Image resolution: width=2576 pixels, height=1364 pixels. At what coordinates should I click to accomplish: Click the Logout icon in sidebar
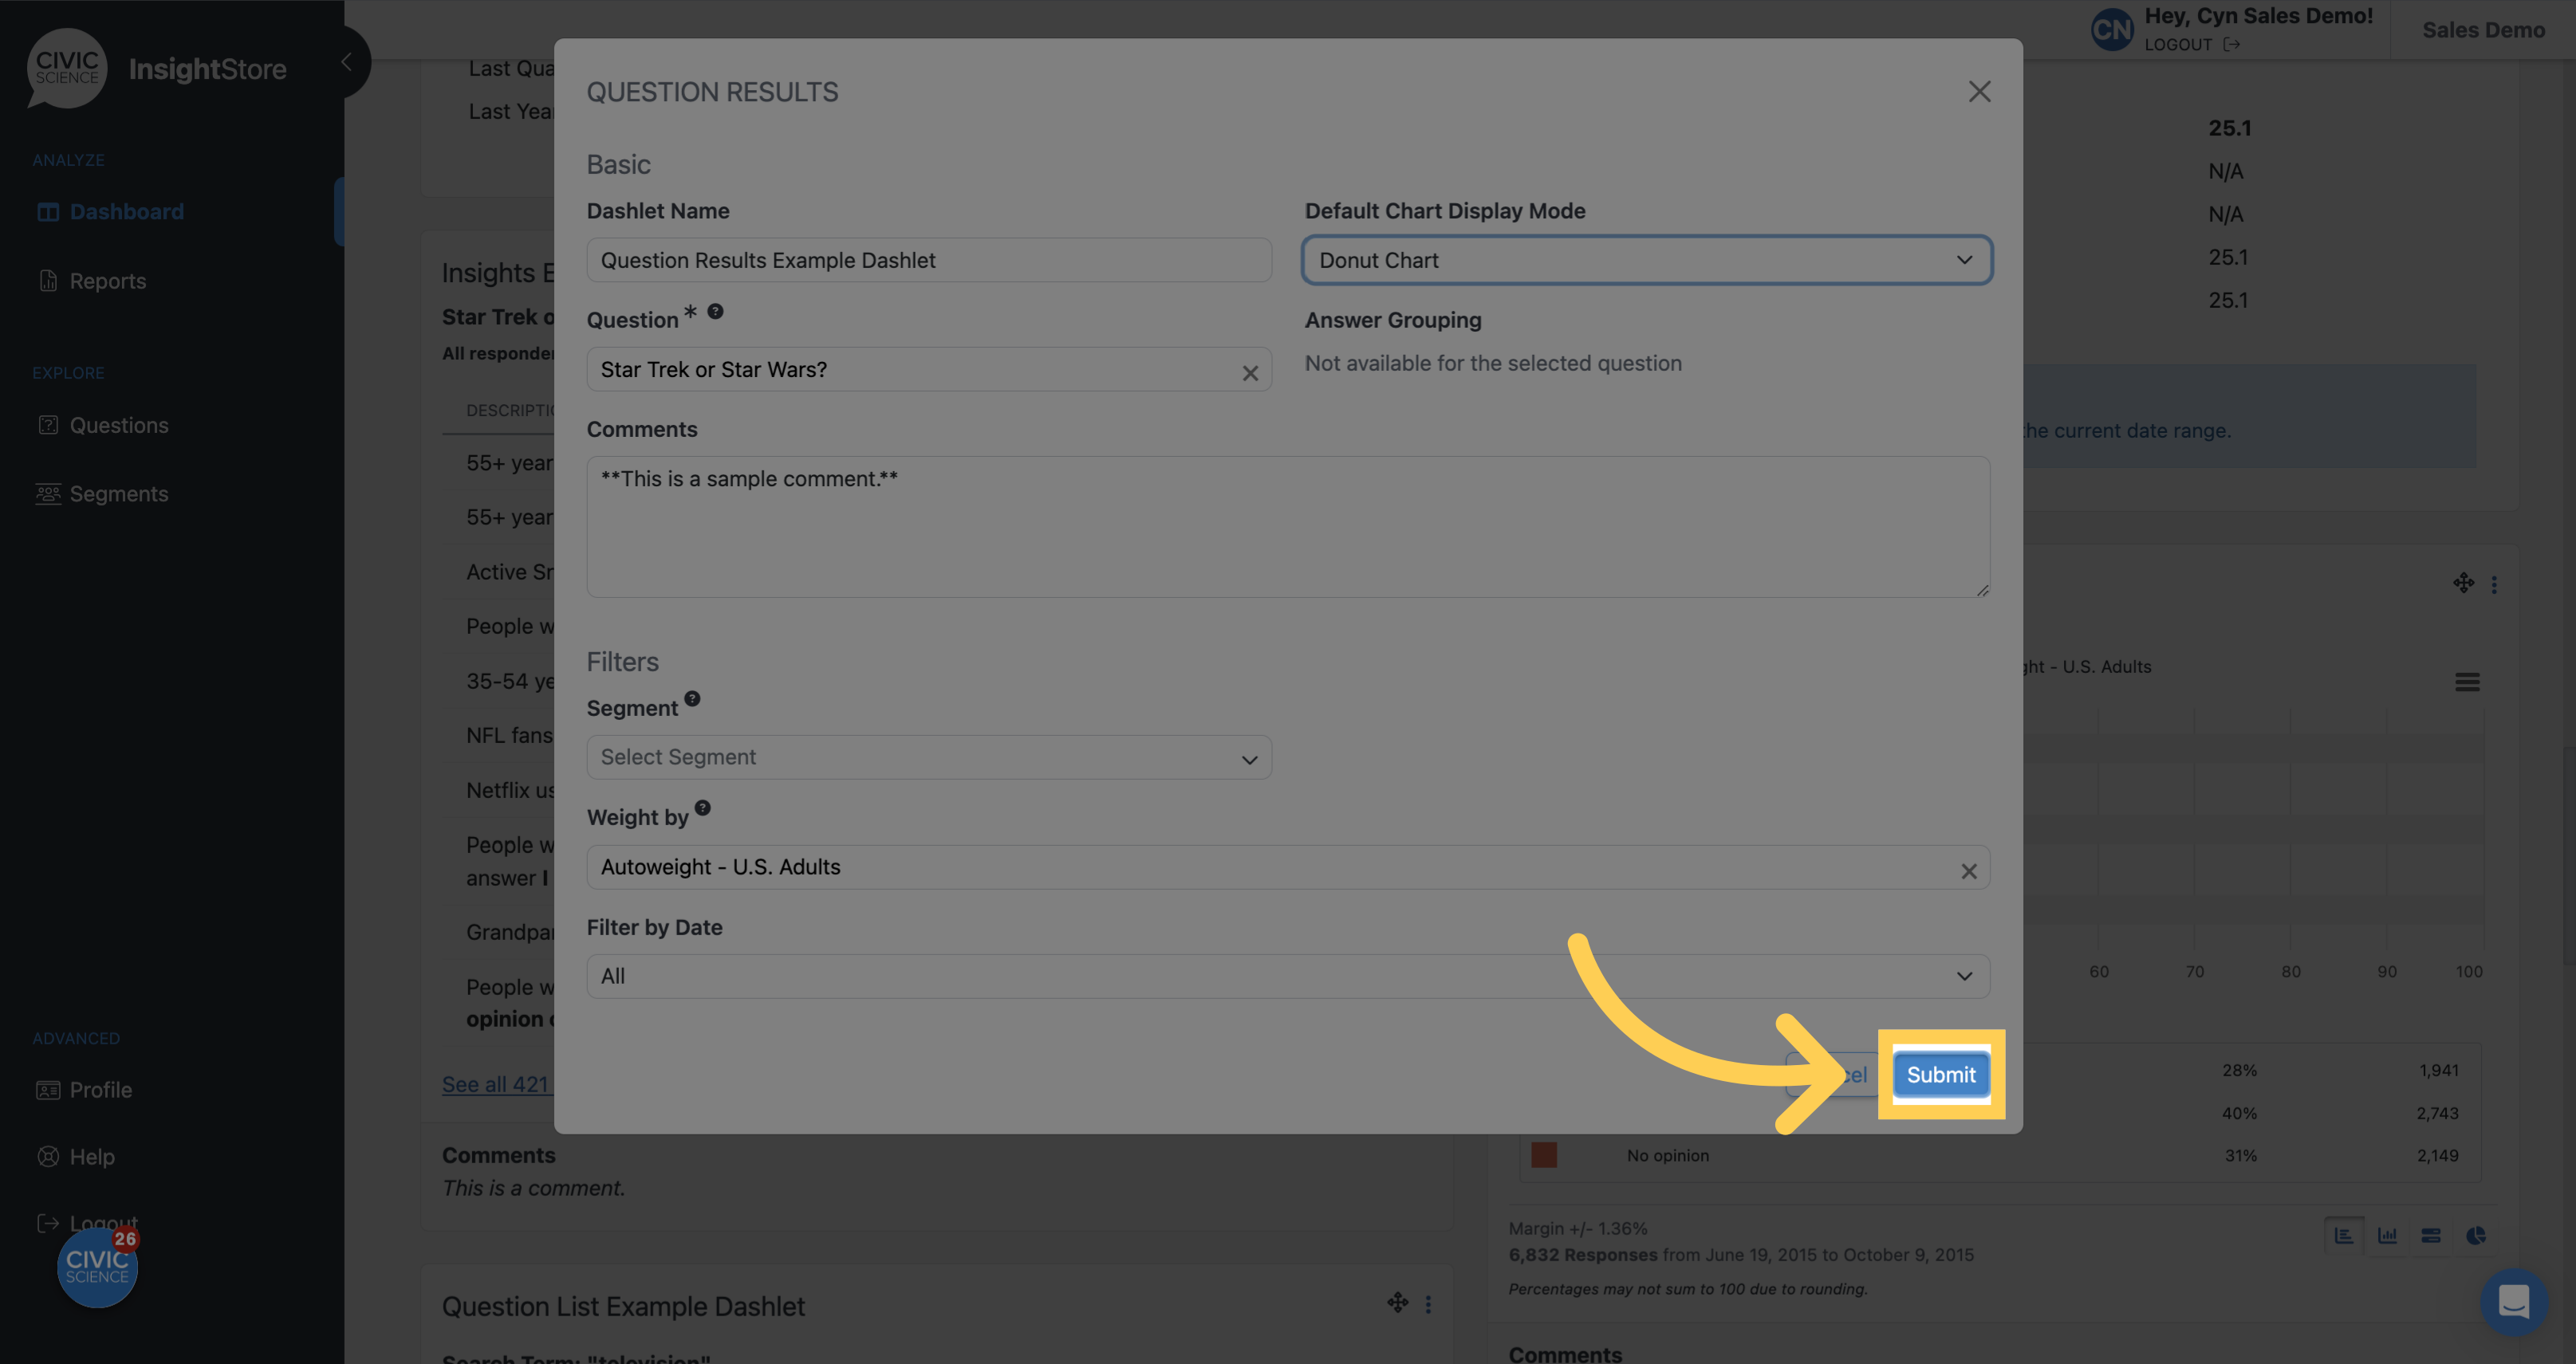(x=46, y=1223)
